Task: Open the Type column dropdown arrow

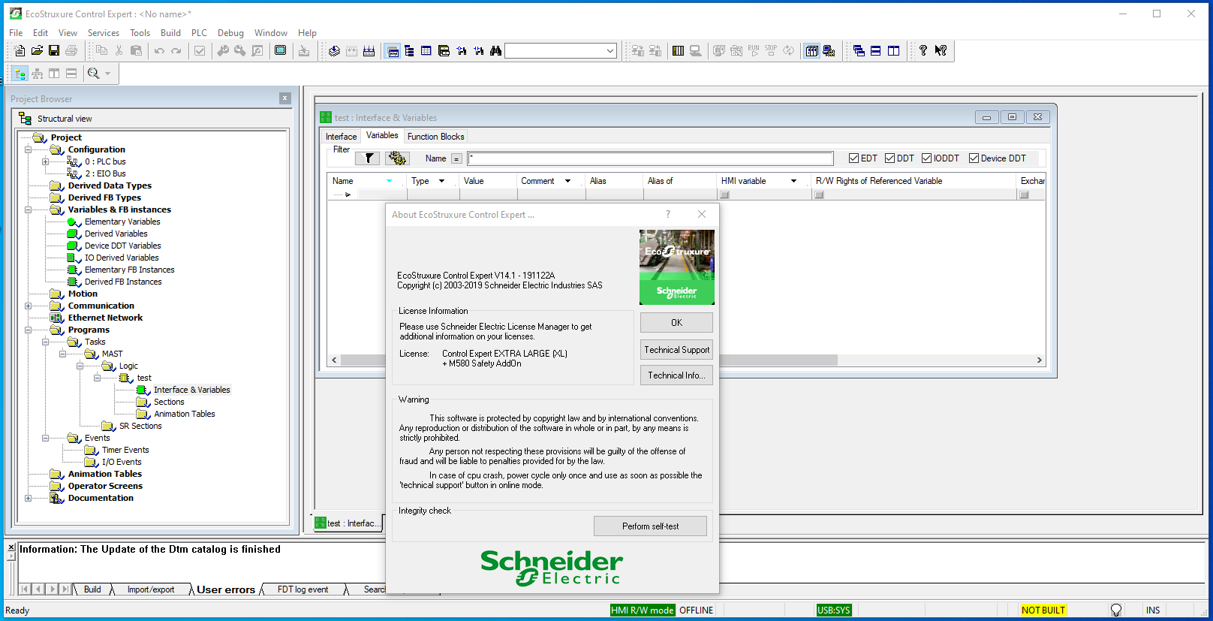Action: [441, 181]
